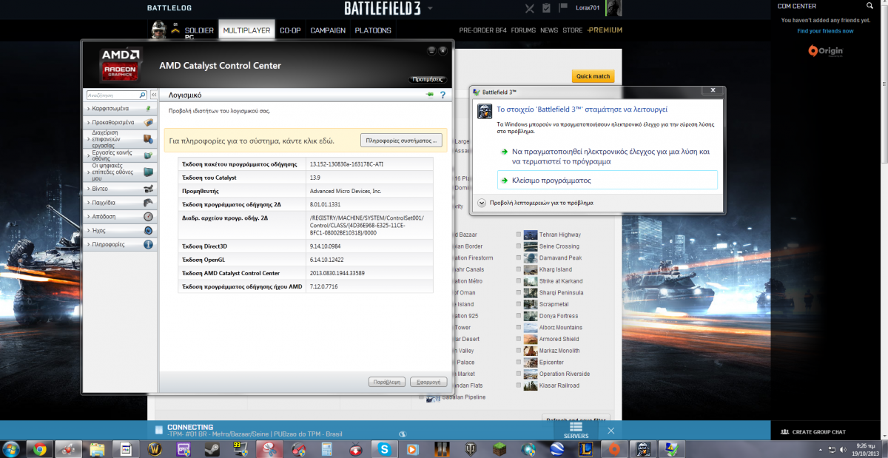
Task: Click the Origin logo in COM CENTER
Action: (825, 51)
